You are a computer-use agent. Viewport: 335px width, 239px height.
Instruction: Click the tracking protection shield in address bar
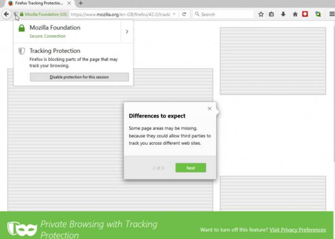click(x=16, y=14)
